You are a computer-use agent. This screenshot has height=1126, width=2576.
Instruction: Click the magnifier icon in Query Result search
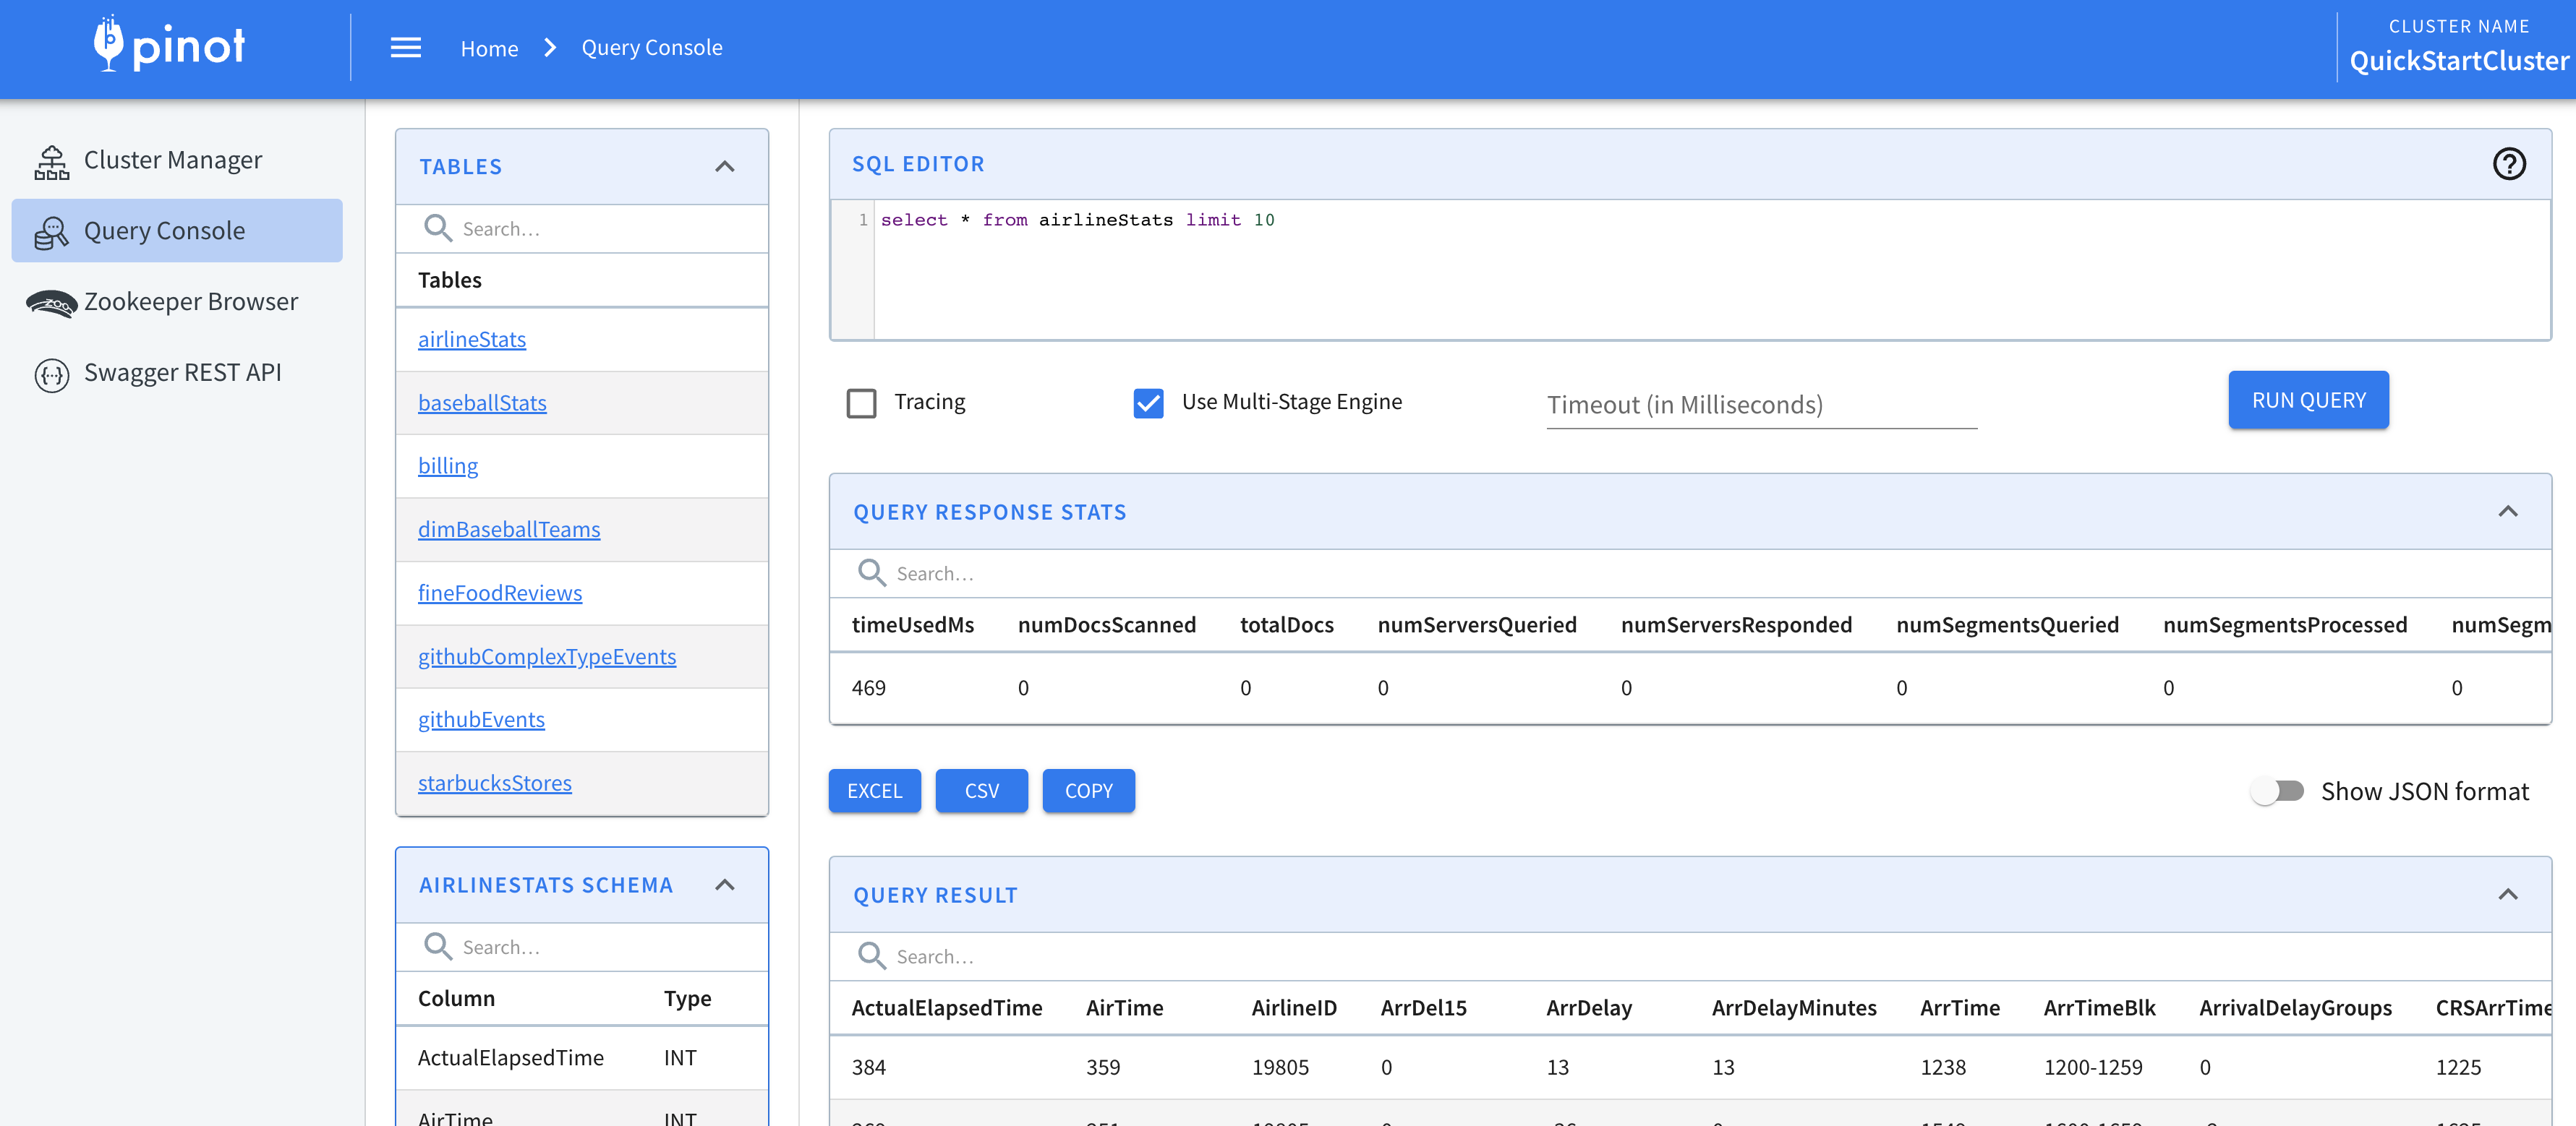click(871, 955)
